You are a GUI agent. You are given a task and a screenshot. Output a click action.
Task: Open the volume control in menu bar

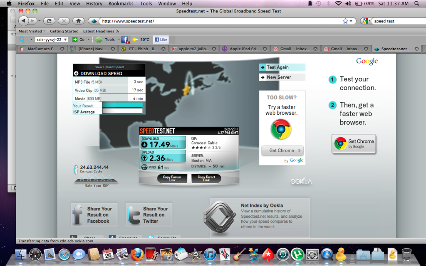click(x=348, y=3)
